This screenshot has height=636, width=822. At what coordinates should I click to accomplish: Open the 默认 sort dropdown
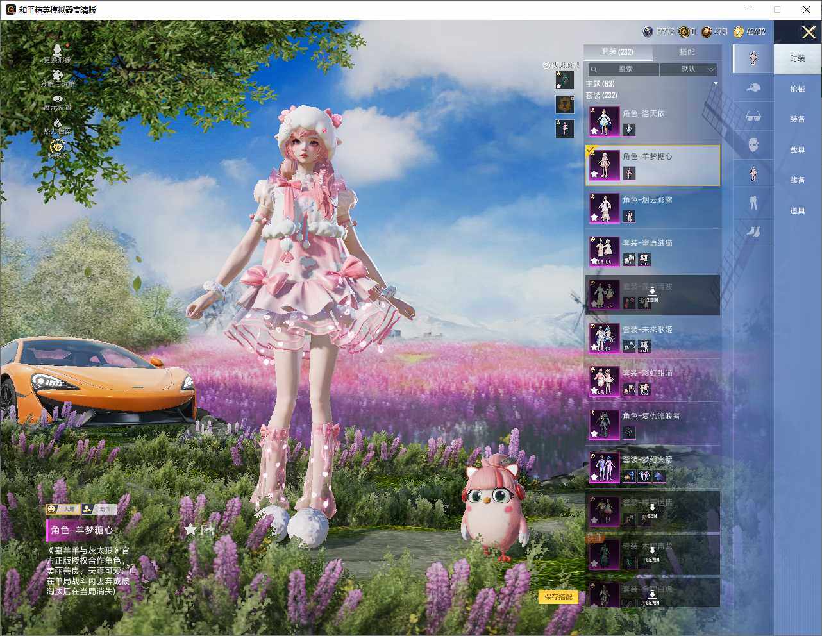coord(689,69)
